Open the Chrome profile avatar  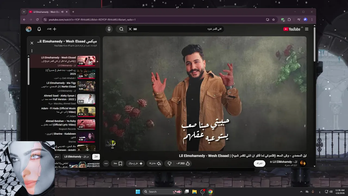pyautogui.click(x=305, y=20)
